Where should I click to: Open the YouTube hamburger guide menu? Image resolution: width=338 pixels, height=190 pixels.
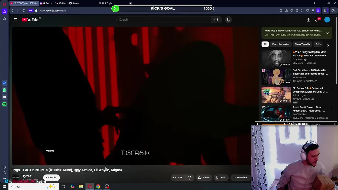[16, 20]
